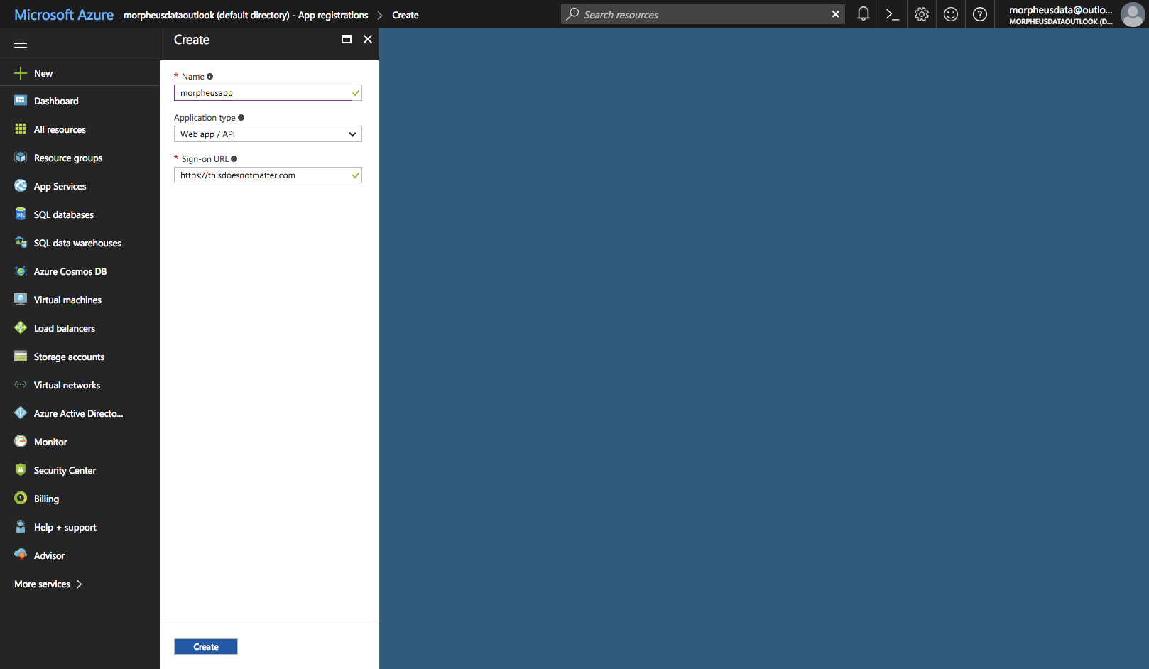Open Azure Active Directory icon
The width and height of the screenshot is (1149, 669).
point(21,413)
